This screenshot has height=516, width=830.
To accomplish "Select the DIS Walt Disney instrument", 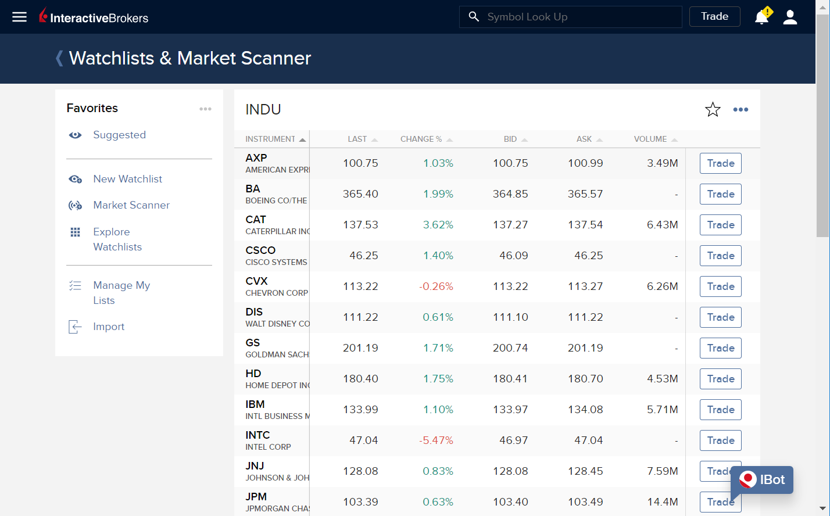I will pos(277,317).
